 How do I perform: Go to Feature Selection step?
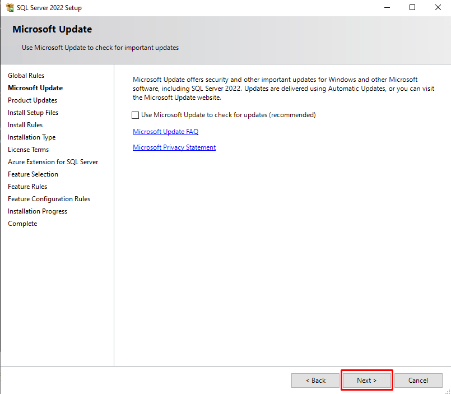[x=32, y=174]
